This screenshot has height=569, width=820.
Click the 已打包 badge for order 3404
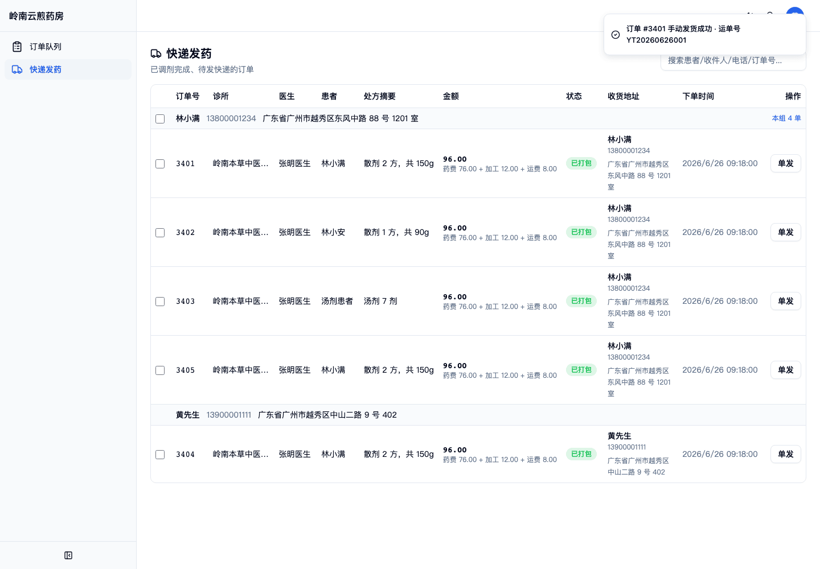pyautogui.click(x=581, y=454)
